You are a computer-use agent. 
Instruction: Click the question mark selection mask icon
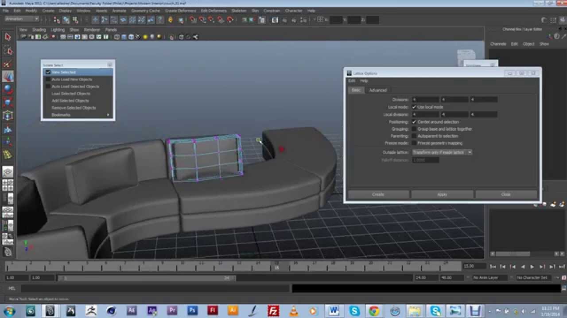pos(160,20)
